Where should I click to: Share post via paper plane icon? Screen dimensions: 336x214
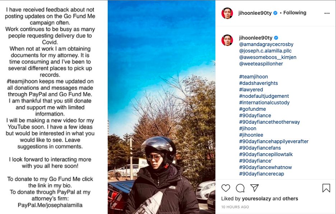click(255, 188)
